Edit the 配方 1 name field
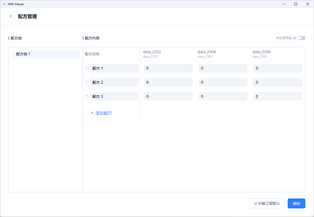The height and width of the screenshot is (217, 314). (114, 68)
